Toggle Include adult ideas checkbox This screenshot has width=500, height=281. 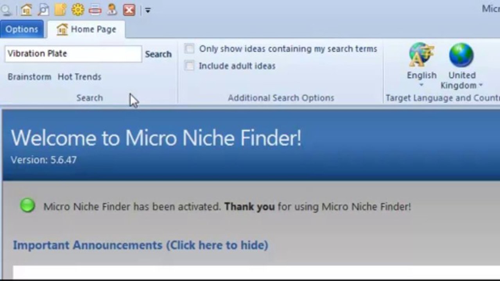190,66
